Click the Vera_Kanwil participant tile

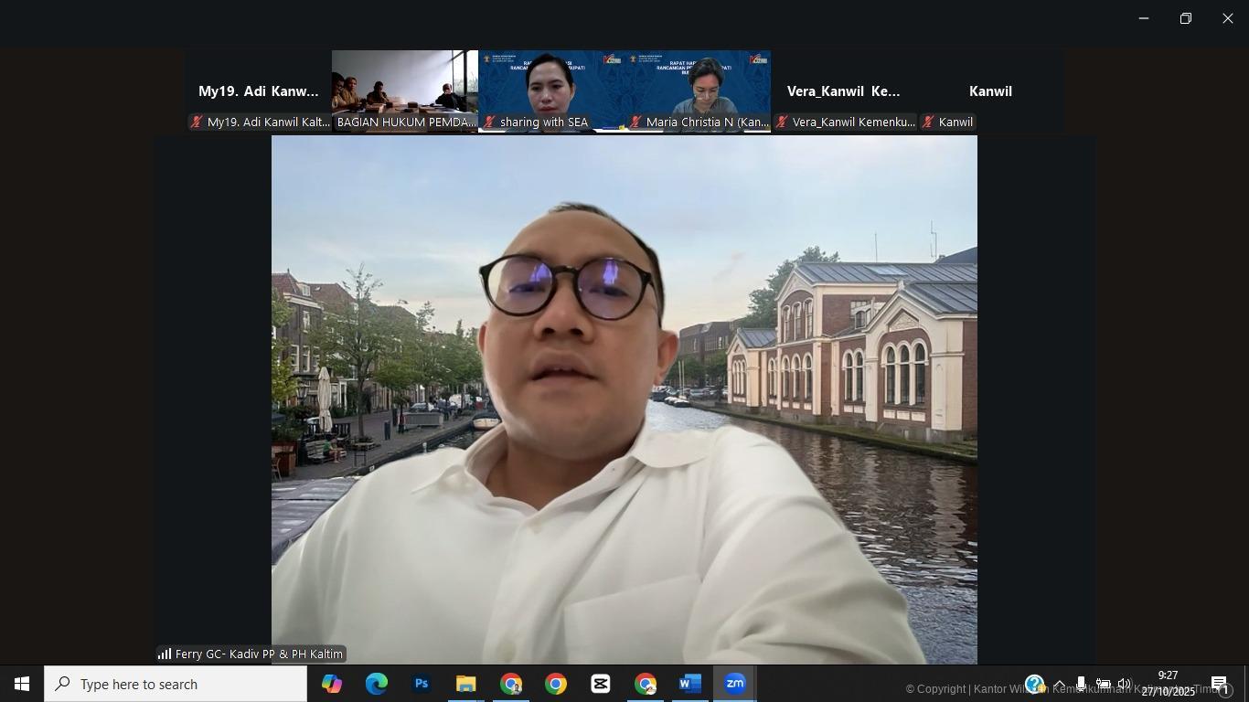(843, 91)
